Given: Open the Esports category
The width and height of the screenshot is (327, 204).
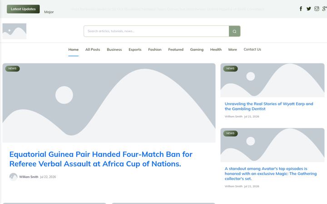Looking at the screenshot, I should click(x=135, y=49).
